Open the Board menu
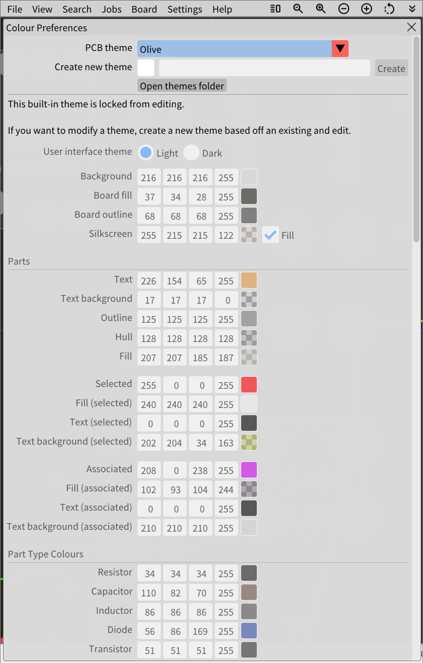This screenshot has width=423, height=663. click(144, 9)
